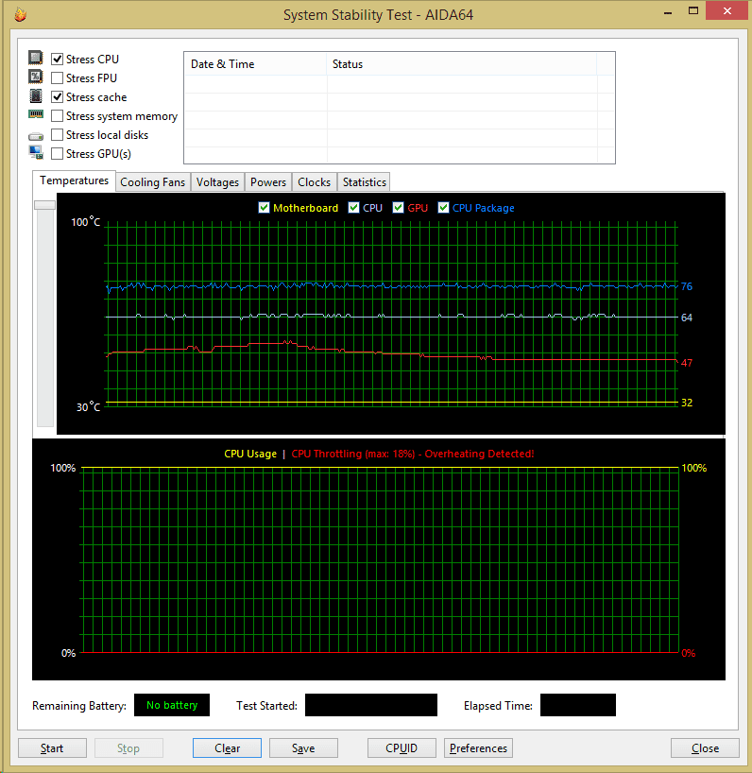Click the CPU Throttling overheating warning text

point(413,454)
